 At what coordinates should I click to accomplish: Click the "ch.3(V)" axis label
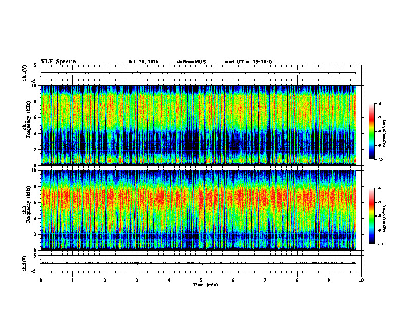point(24,264)
